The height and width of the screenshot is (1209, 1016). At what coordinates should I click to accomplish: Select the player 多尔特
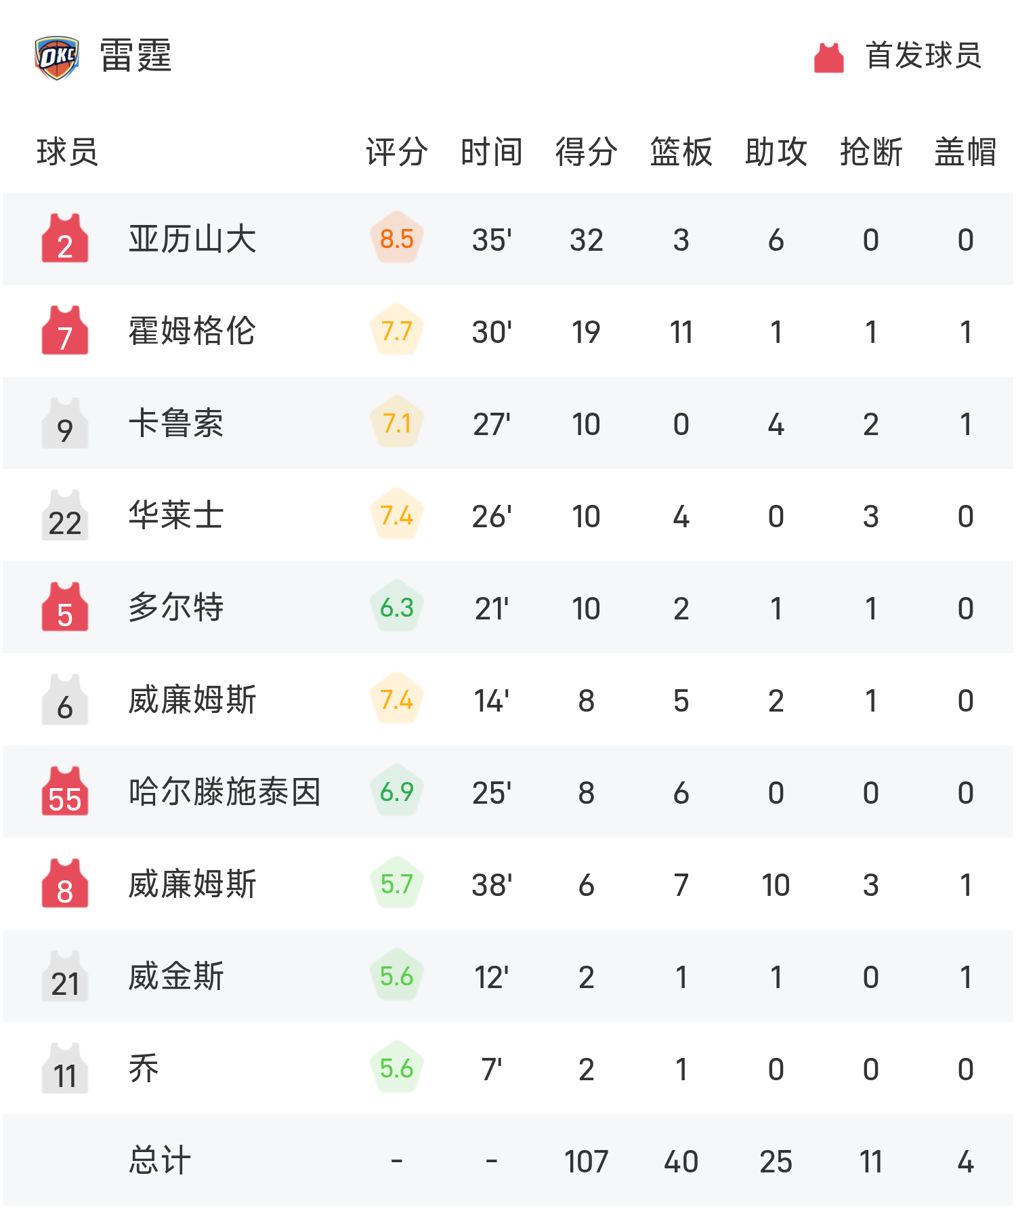pyautogui.click(x=175, y=607)
